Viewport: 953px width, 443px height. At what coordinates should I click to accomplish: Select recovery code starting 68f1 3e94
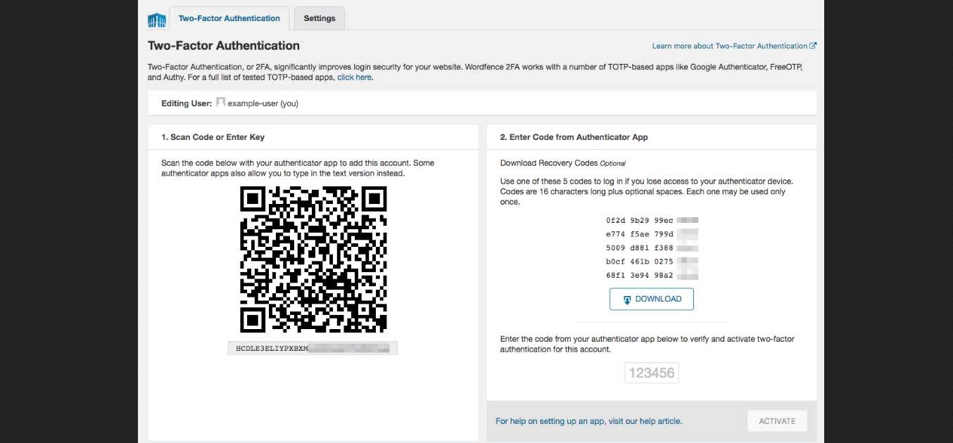652,276
